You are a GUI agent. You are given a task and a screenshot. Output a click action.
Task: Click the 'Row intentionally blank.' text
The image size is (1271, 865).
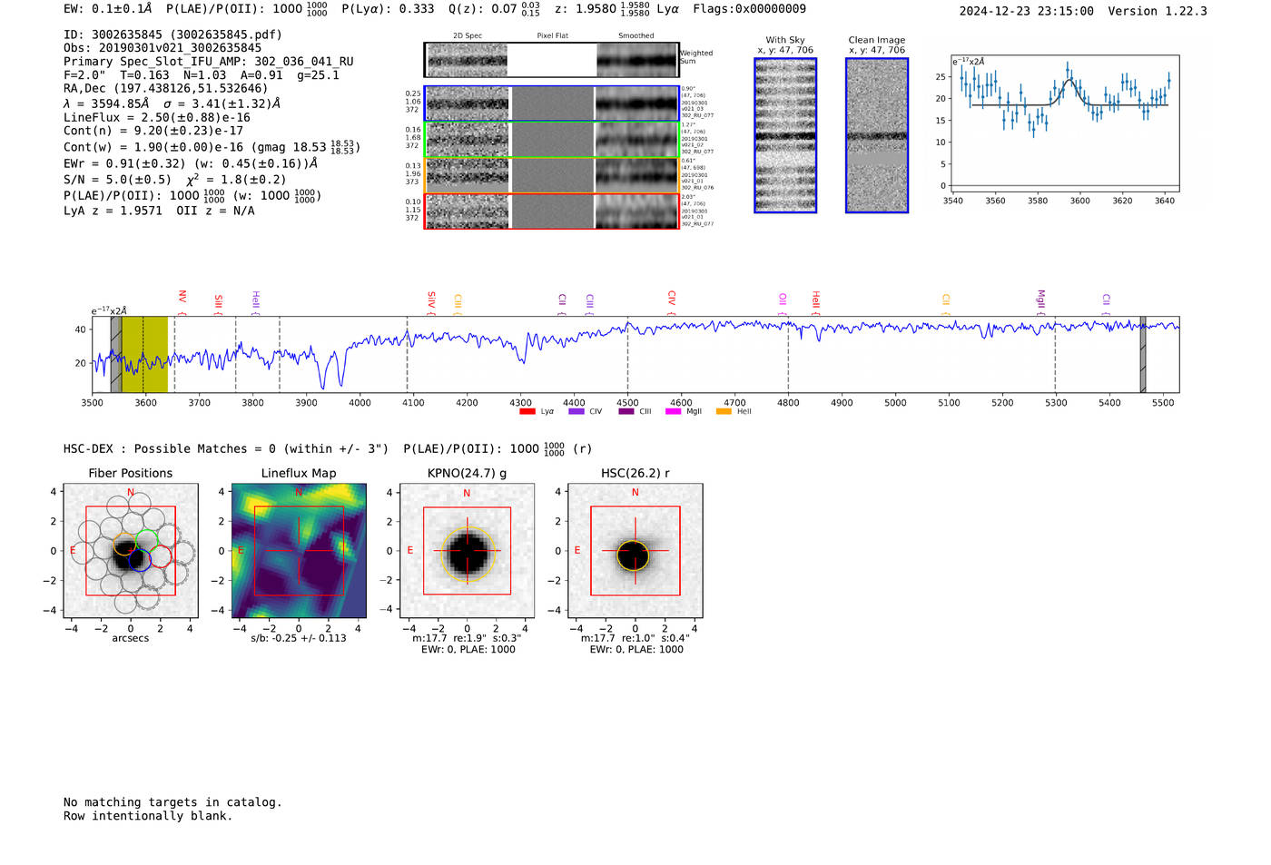click(148, 816)
